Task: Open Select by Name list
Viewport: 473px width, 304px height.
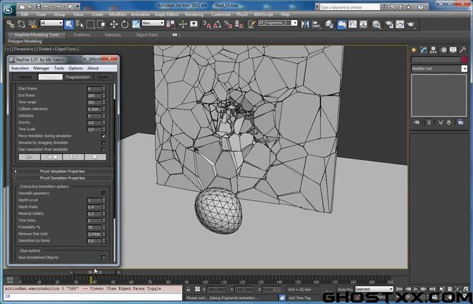Action: 80,24
